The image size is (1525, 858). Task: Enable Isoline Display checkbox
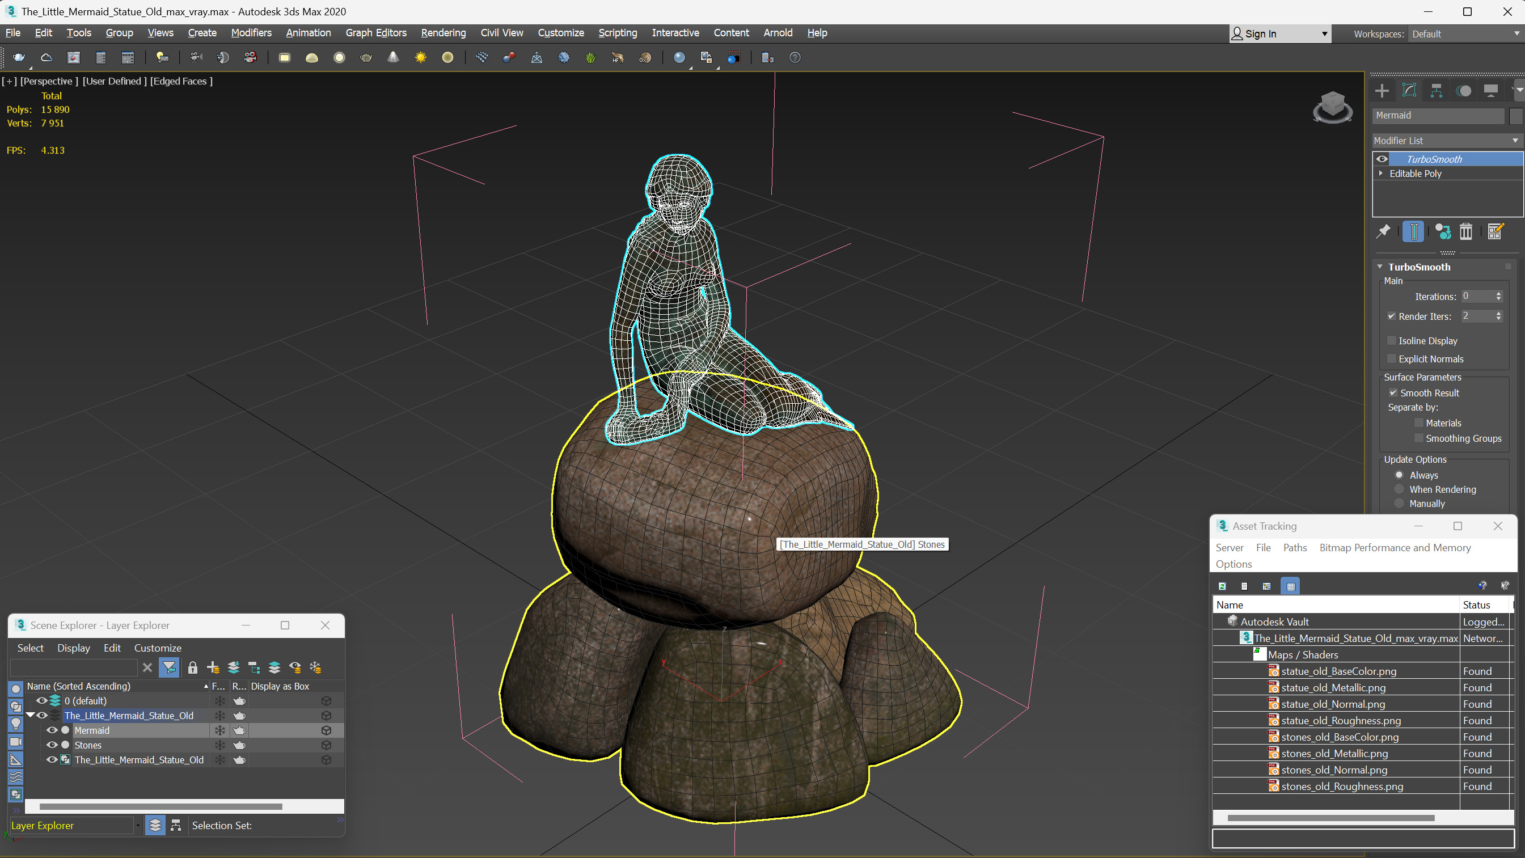click(1392, 340)
